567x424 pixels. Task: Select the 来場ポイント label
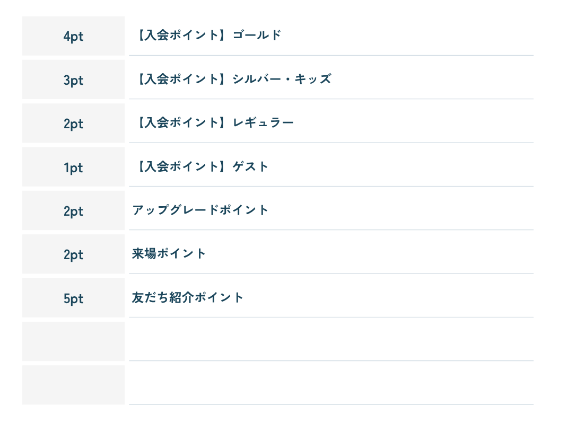(x=169, y=254)
